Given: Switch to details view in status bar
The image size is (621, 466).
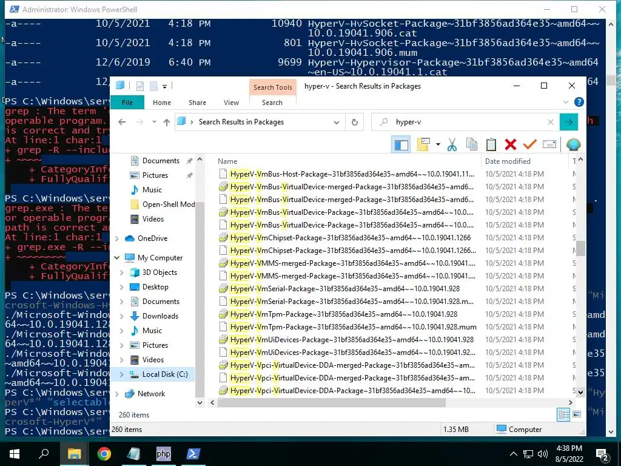Looking at the screenshot, I should click(x=563, y=415).
